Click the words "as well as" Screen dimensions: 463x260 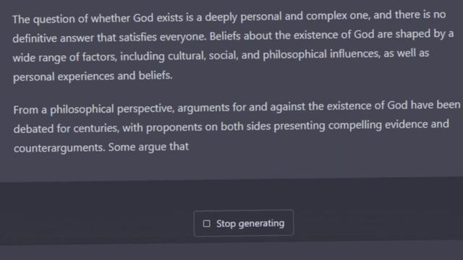point(407,53)
